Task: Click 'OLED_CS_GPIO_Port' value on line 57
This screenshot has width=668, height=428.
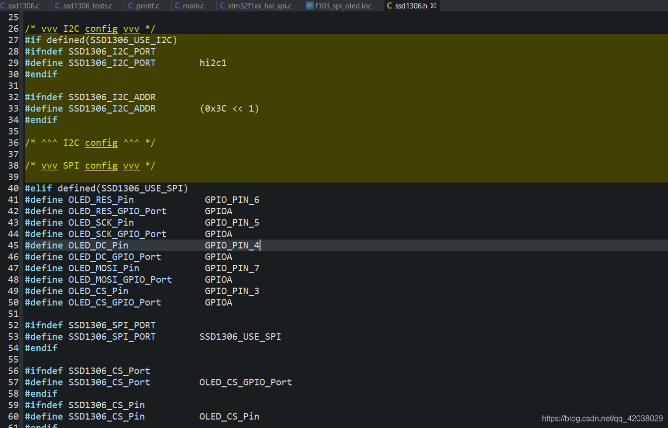Action: tap(246, 382)
